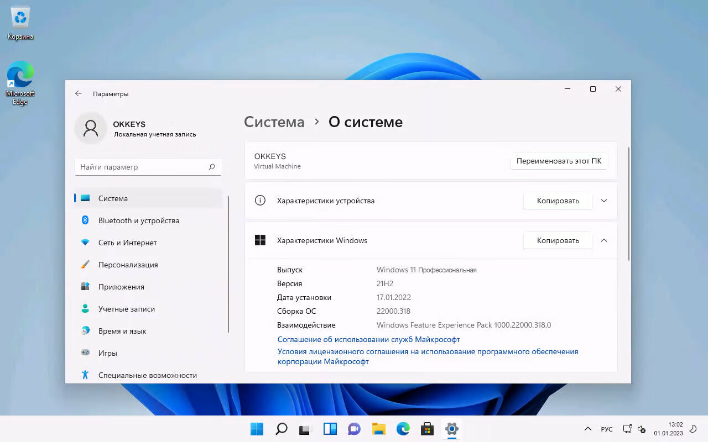708x442 pixels.
Task: Expand Характеристики устройства section chevron
Action: [x=604, y=201]
